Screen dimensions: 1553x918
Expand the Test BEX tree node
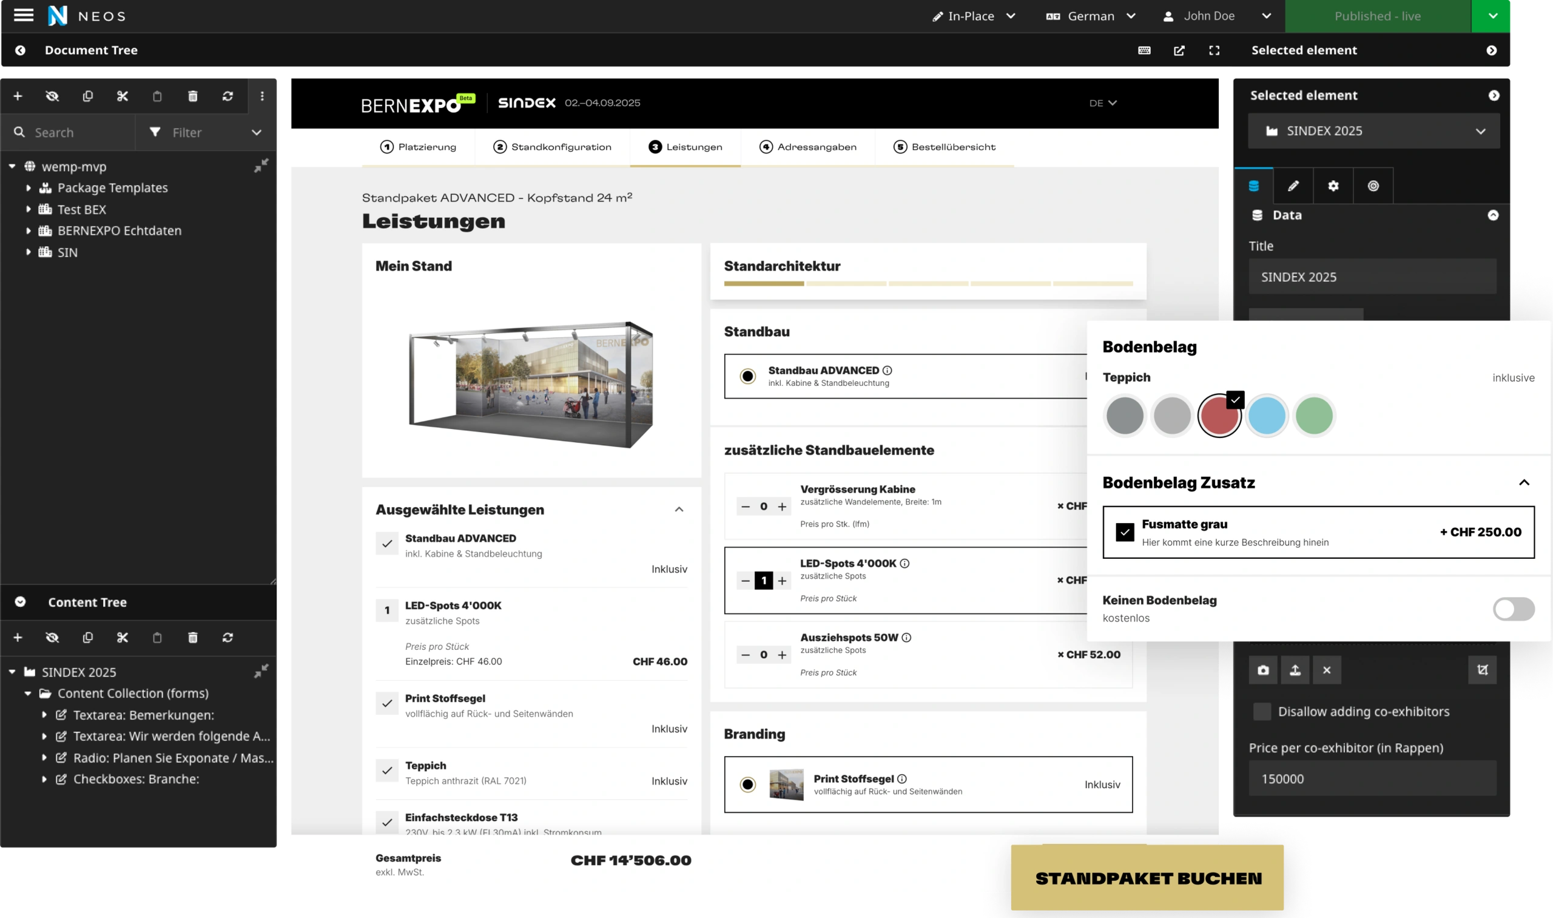29,209
